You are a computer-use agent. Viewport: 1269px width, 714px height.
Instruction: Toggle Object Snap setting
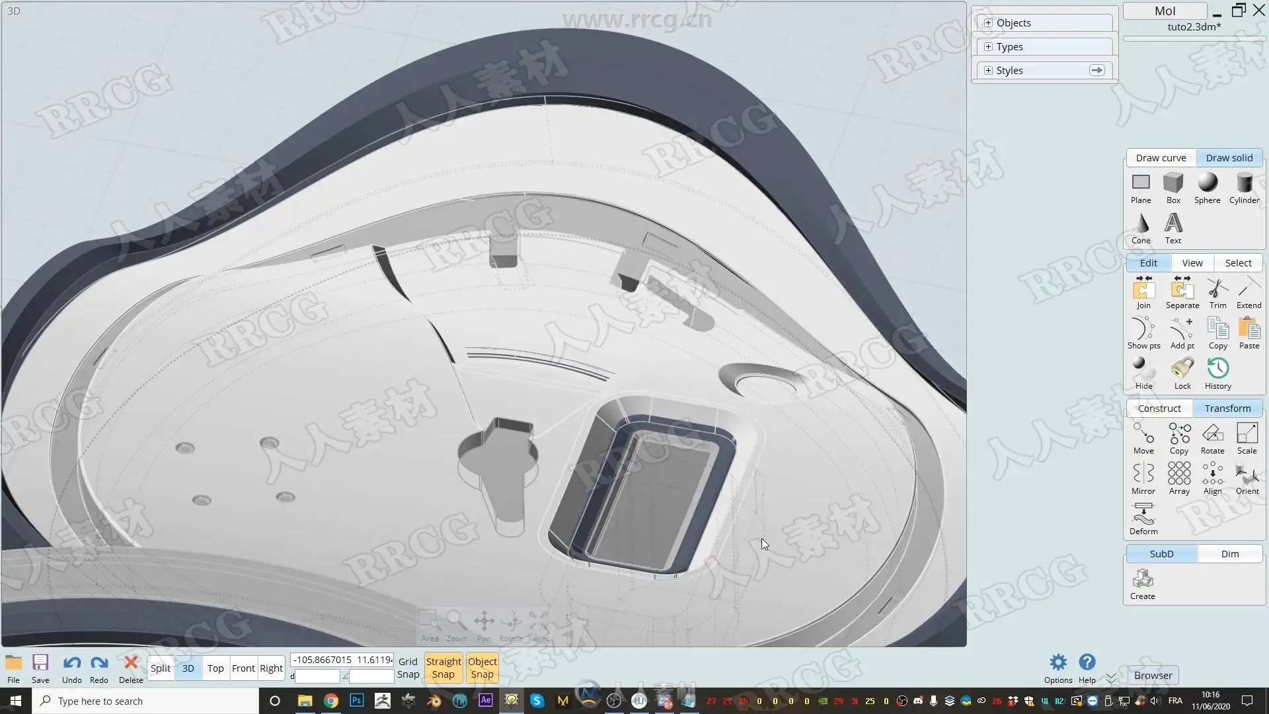click(x=482, y=668)
